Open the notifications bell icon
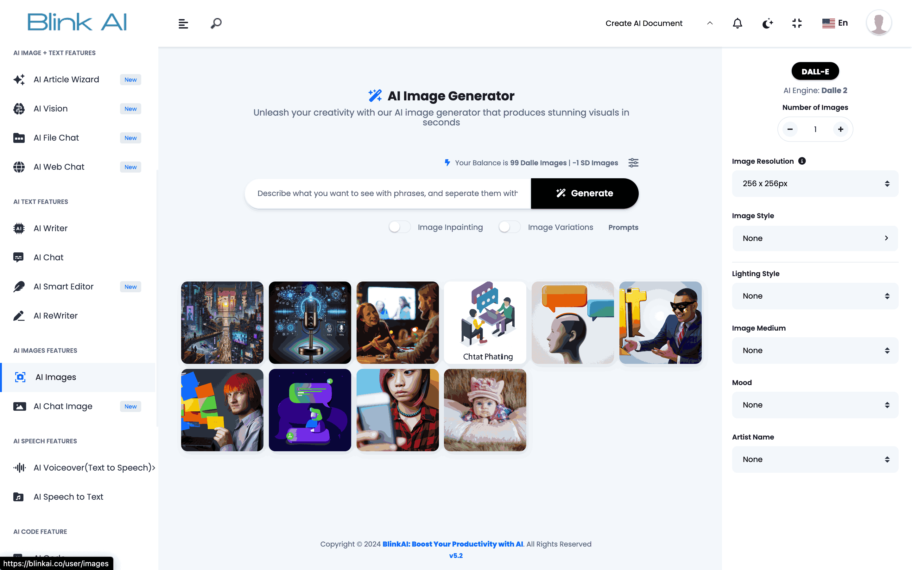The height and width of the screenshot is (570, 912). click(737, 23)
